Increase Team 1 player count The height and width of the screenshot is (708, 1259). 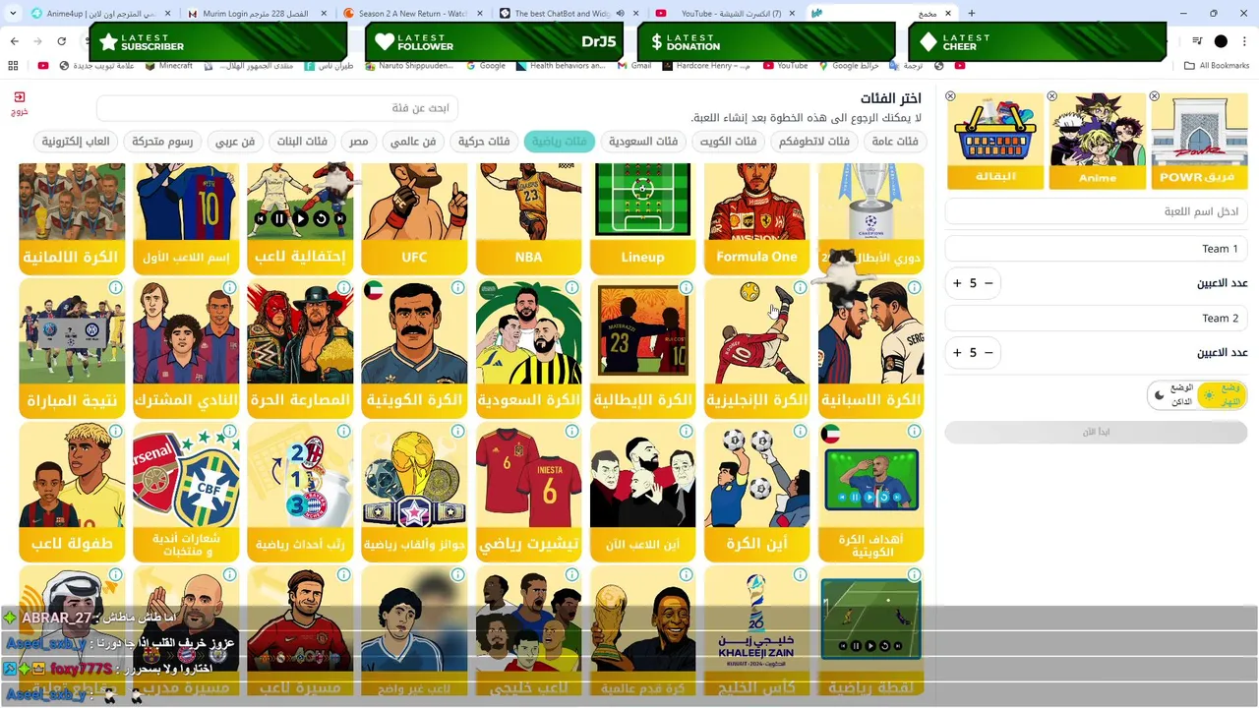[x=957, y=283]
